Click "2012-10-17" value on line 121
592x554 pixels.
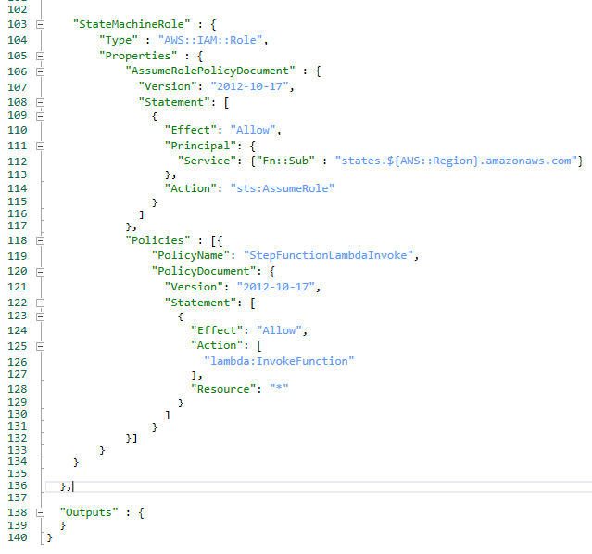tap(275, 287)
